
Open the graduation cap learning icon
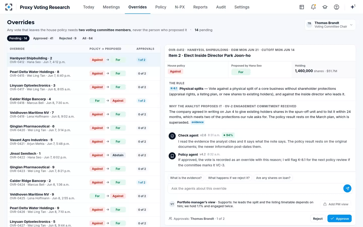[325, 7]
